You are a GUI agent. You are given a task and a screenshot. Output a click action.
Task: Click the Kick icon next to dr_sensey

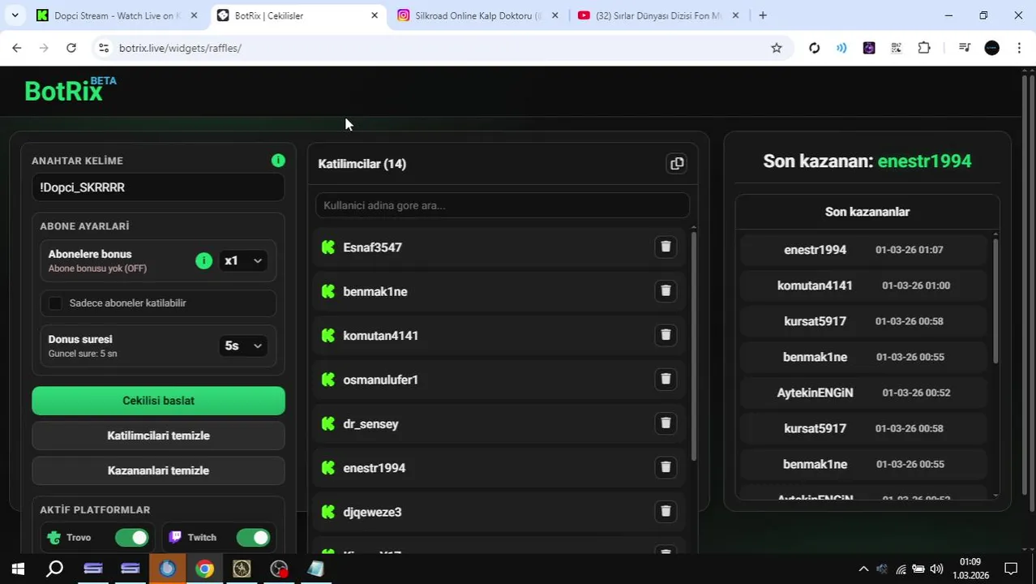(328, 423)
